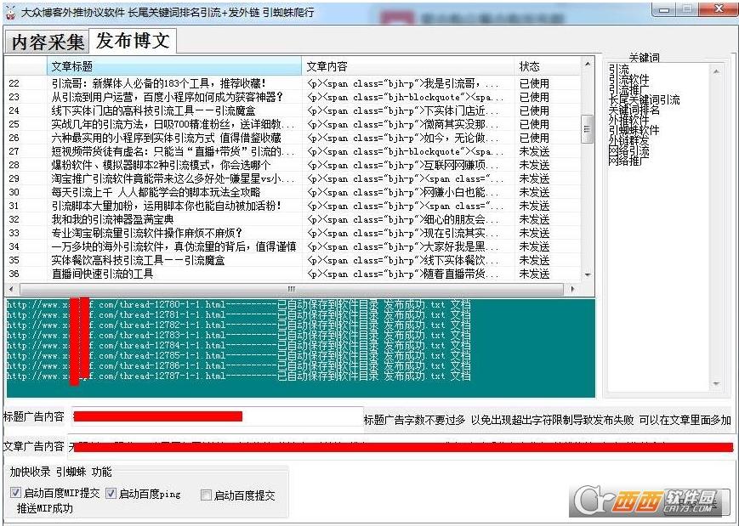Click log line thread-12783-1-1.html
This screenshot has width=739, height=526.
coord(238,336)
